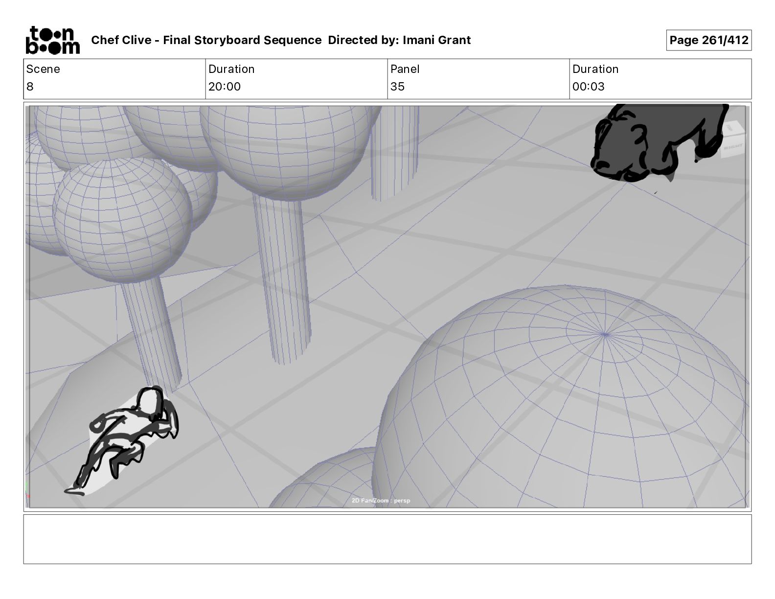Select panel number value '35'
The height and width of the screenshot is (599, 775).
point(398,87)
